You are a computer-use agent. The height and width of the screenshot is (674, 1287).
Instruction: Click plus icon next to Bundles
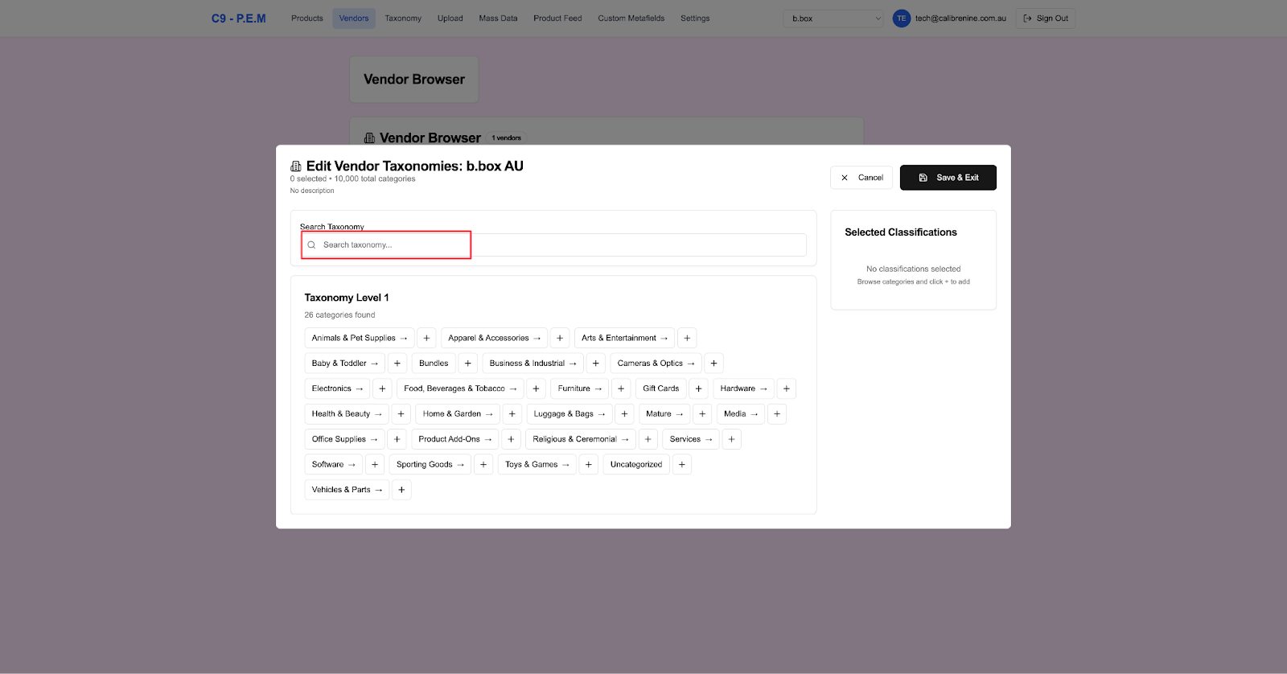pos(468,364)
